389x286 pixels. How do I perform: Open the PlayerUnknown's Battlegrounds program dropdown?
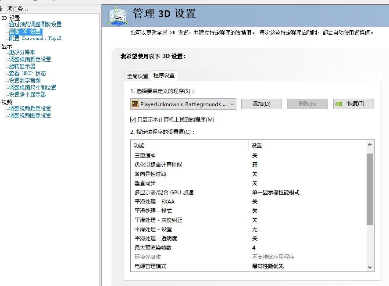(183, 104)
